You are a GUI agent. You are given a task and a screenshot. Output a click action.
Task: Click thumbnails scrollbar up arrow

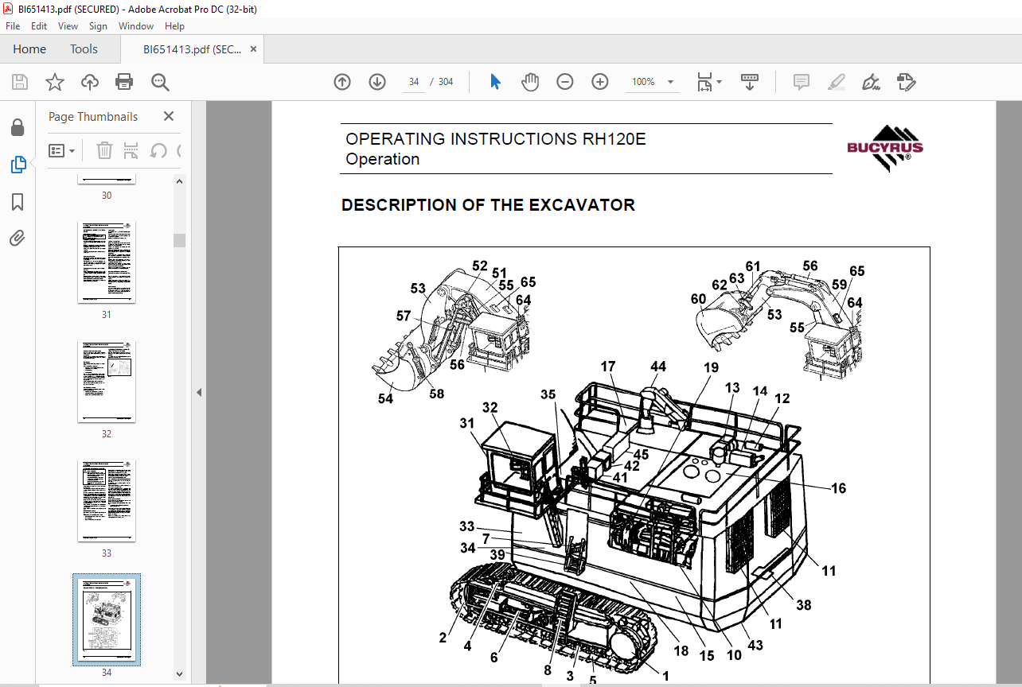pyautogui.click(x=180, y=181)
